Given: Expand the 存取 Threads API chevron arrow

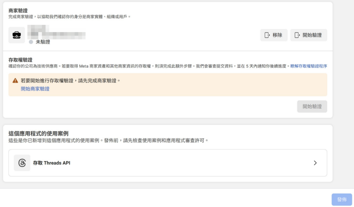Looking at the screenshot, I should pos(315,163).
